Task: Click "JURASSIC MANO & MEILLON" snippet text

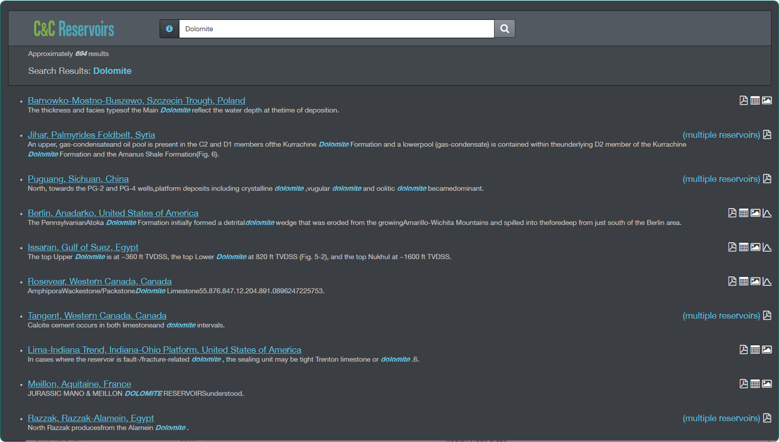Action: (x=136, y=394)
